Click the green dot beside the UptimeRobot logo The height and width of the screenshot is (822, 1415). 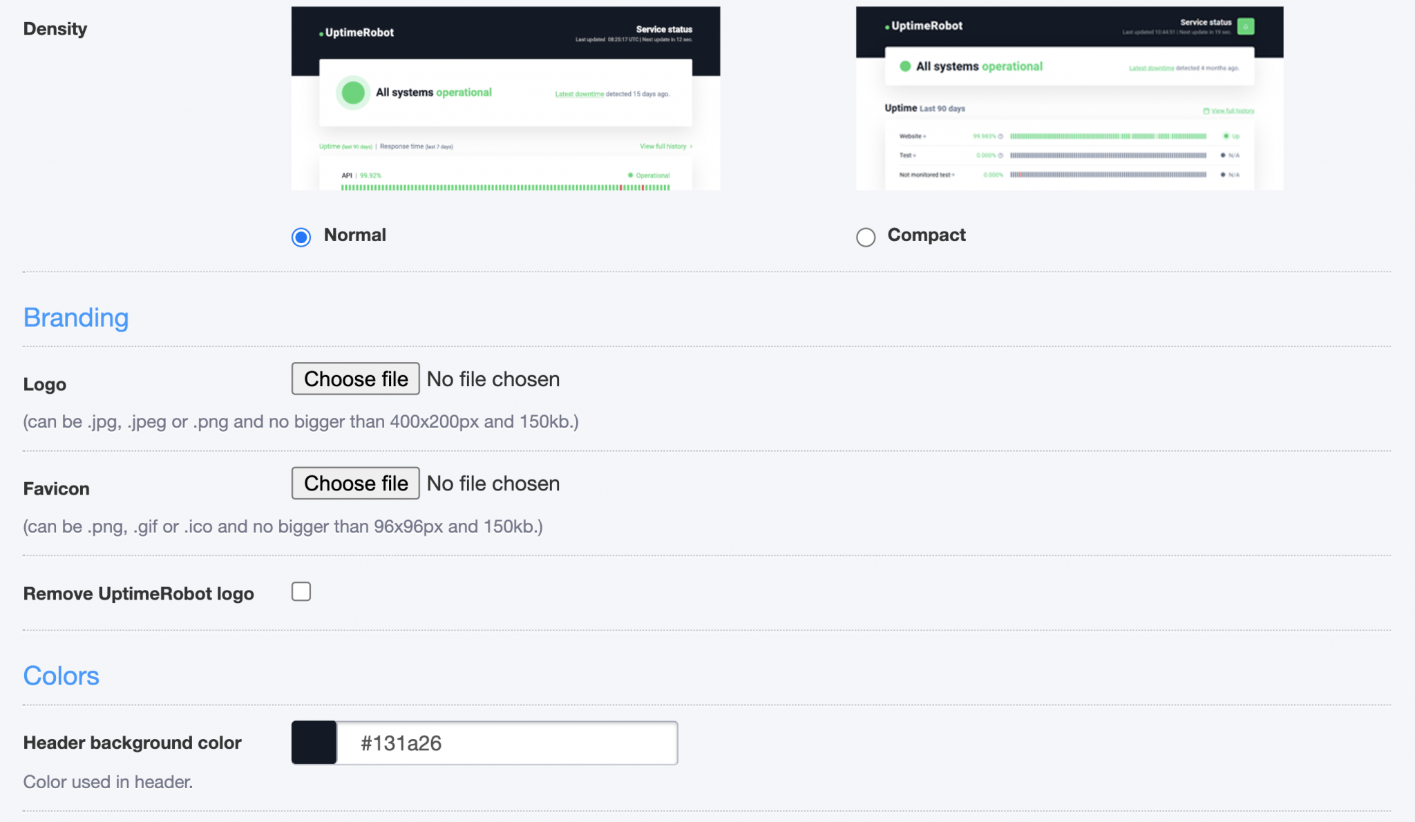point(320,32)
